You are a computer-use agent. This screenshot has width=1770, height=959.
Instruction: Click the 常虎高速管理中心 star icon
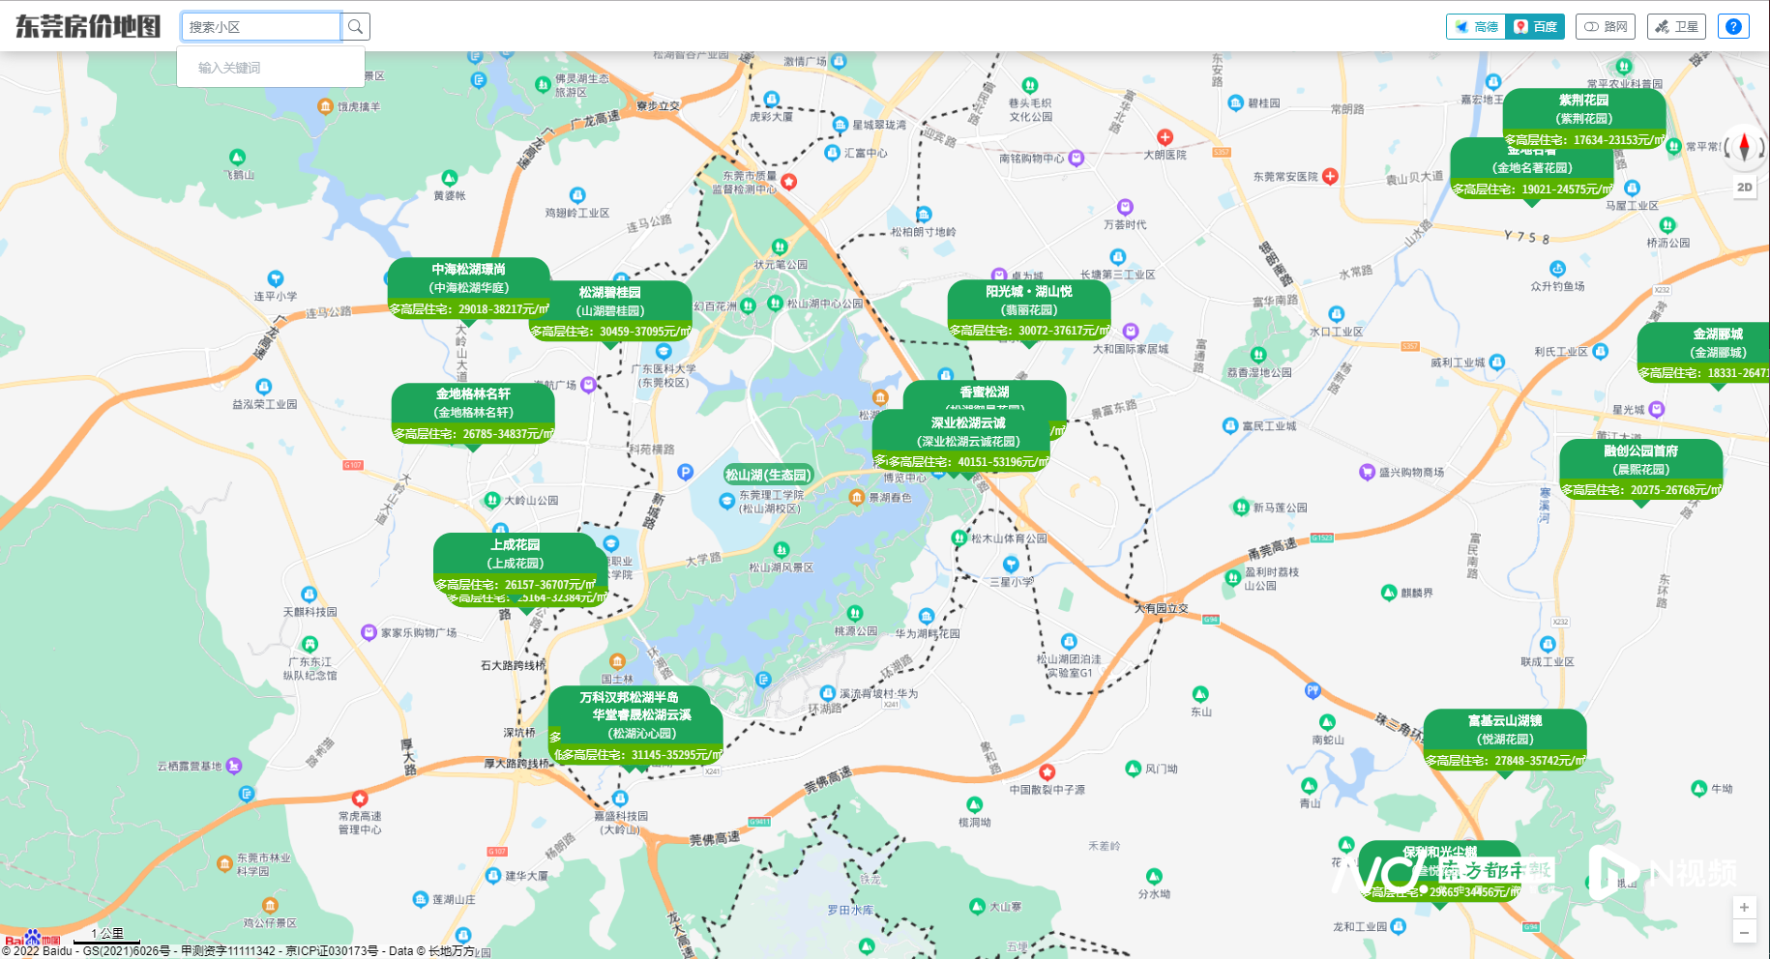360,798
